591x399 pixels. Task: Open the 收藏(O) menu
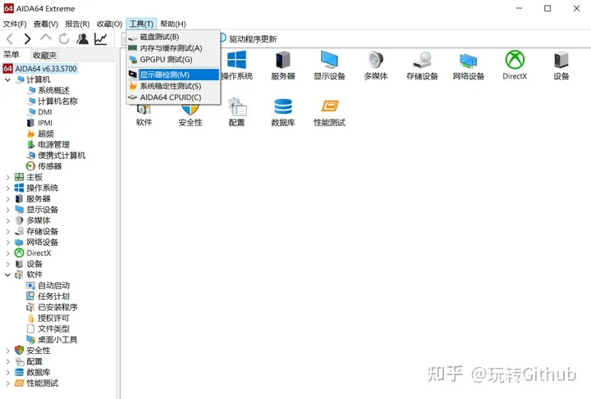point(109,24)
